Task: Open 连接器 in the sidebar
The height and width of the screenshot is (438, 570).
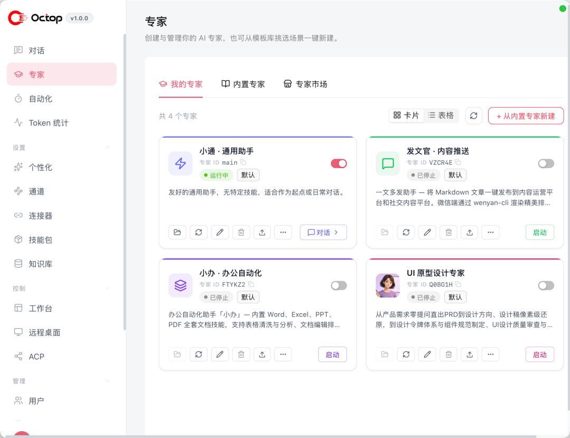Action: [x=62, y=216]
